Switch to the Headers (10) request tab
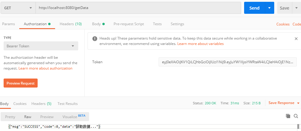The image size is (301, 131). point(71,24)
